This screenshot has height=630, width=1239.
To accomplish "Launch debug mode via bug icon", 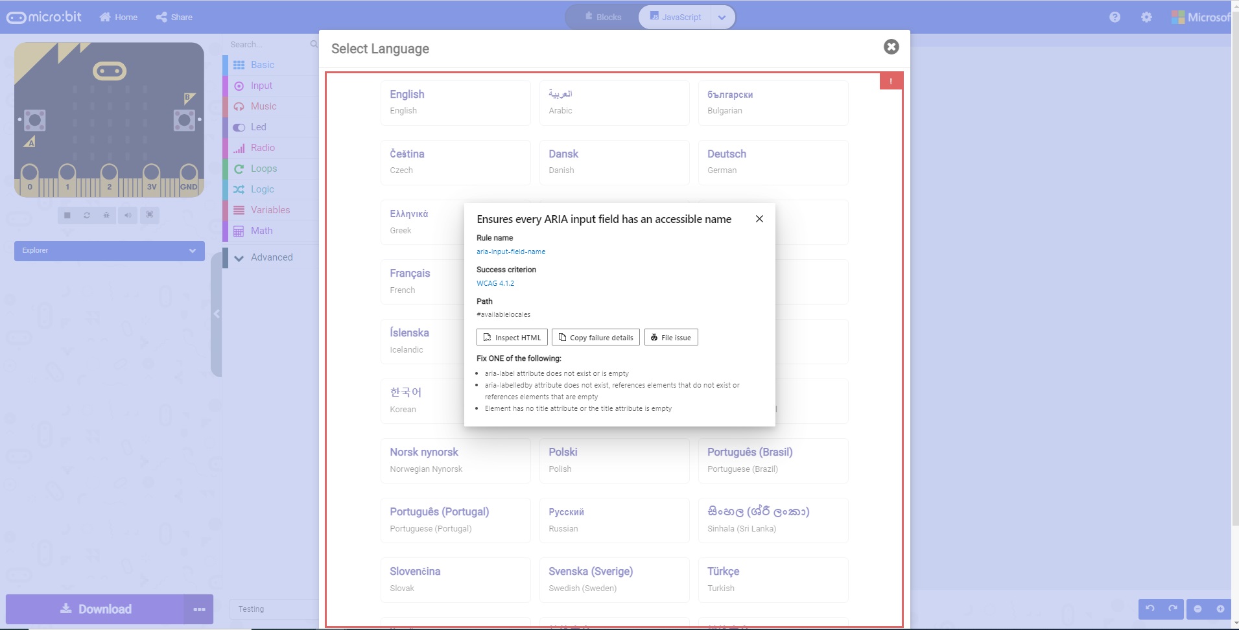I will coord(106,215).
